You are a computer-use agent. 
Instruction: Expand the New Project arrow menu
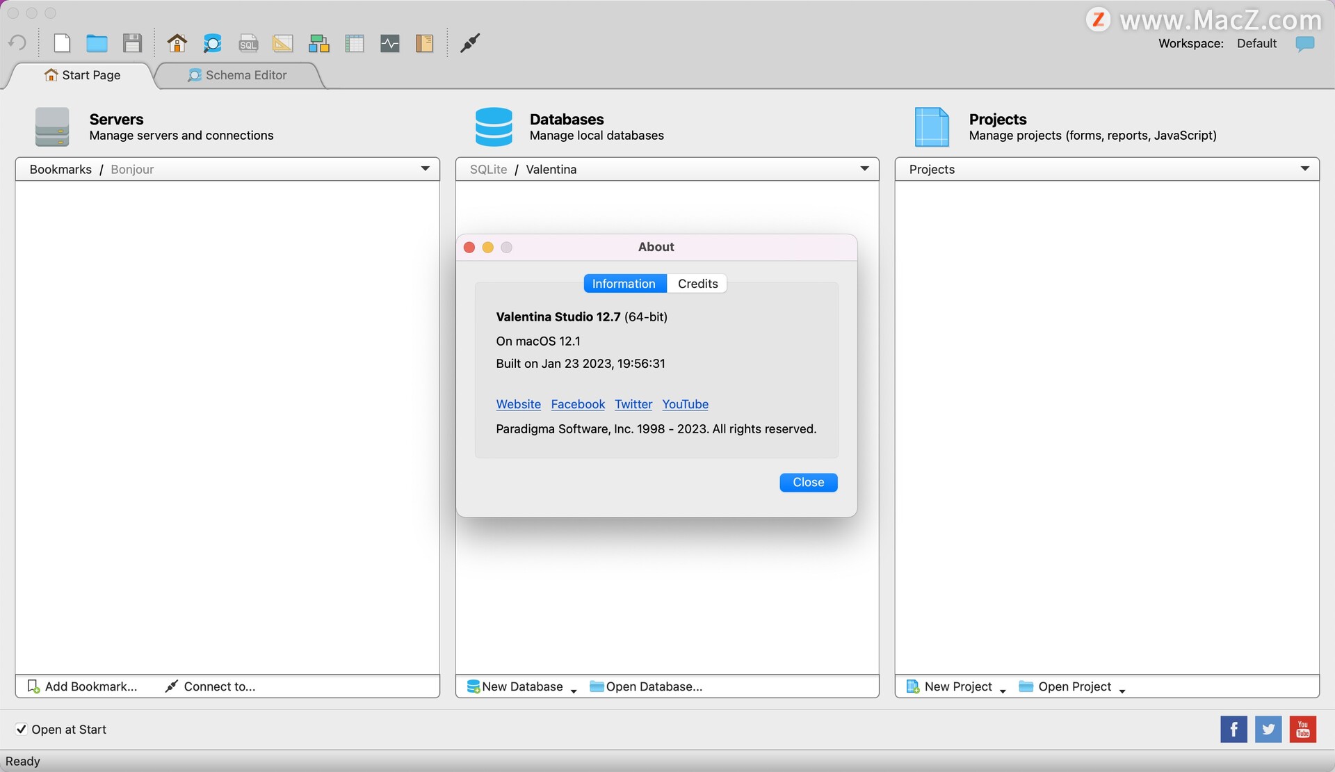point(1003,690)
